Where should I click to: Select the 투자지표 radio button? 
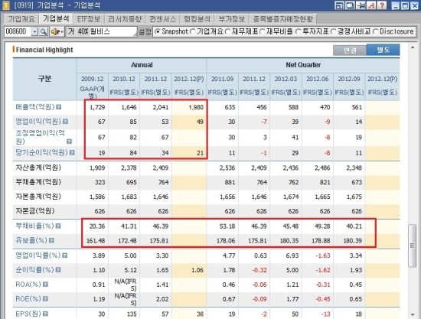coord(299,31)
